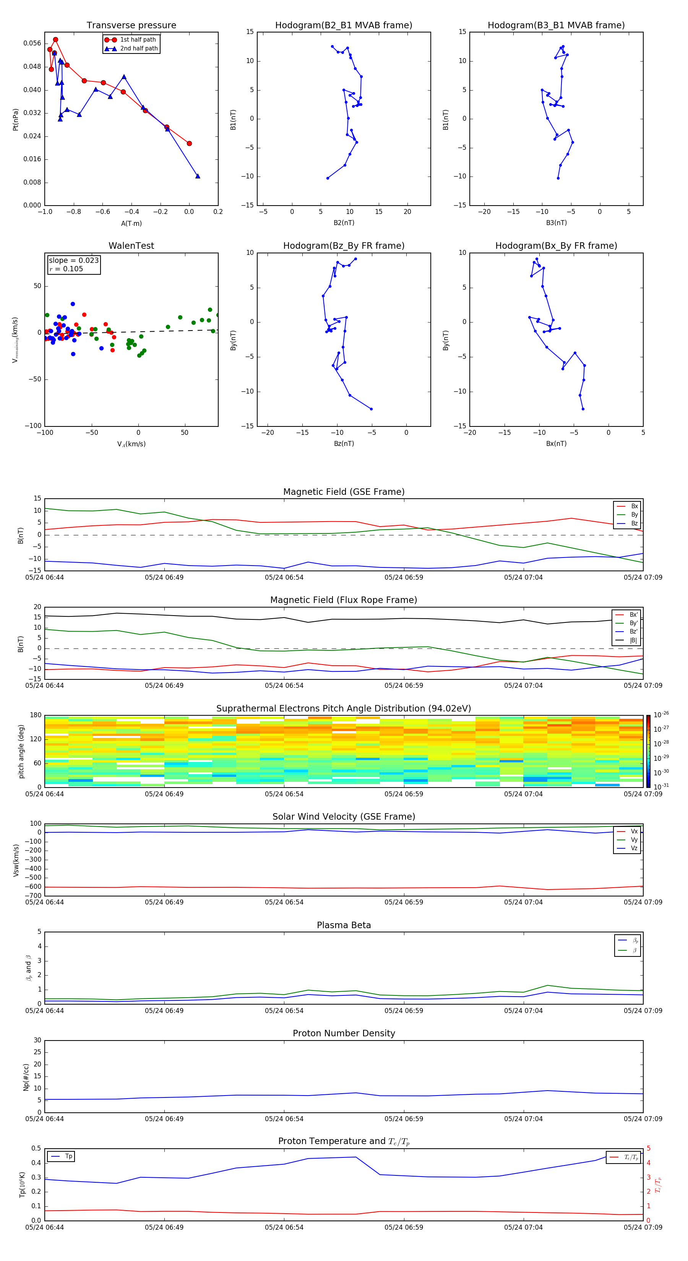
Task: Click the "Pt(nPa)" y-axis label
Action: pyautogui.click(x=16, y=120)
